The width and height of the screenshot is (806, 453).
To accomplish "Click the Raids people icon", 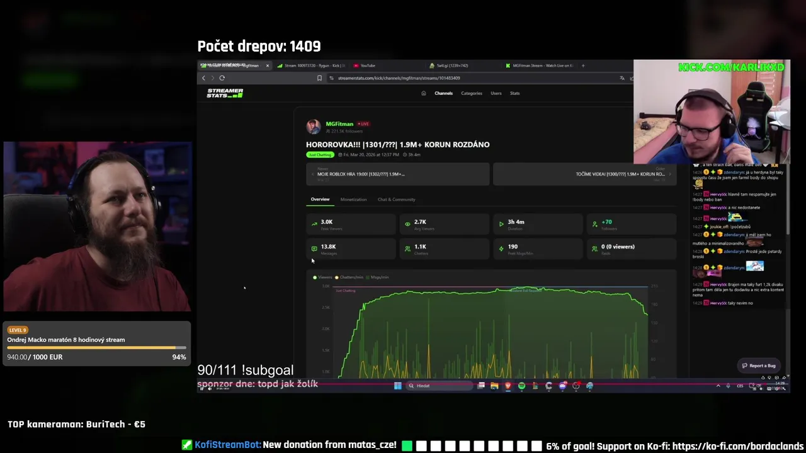I will (594, 249).
